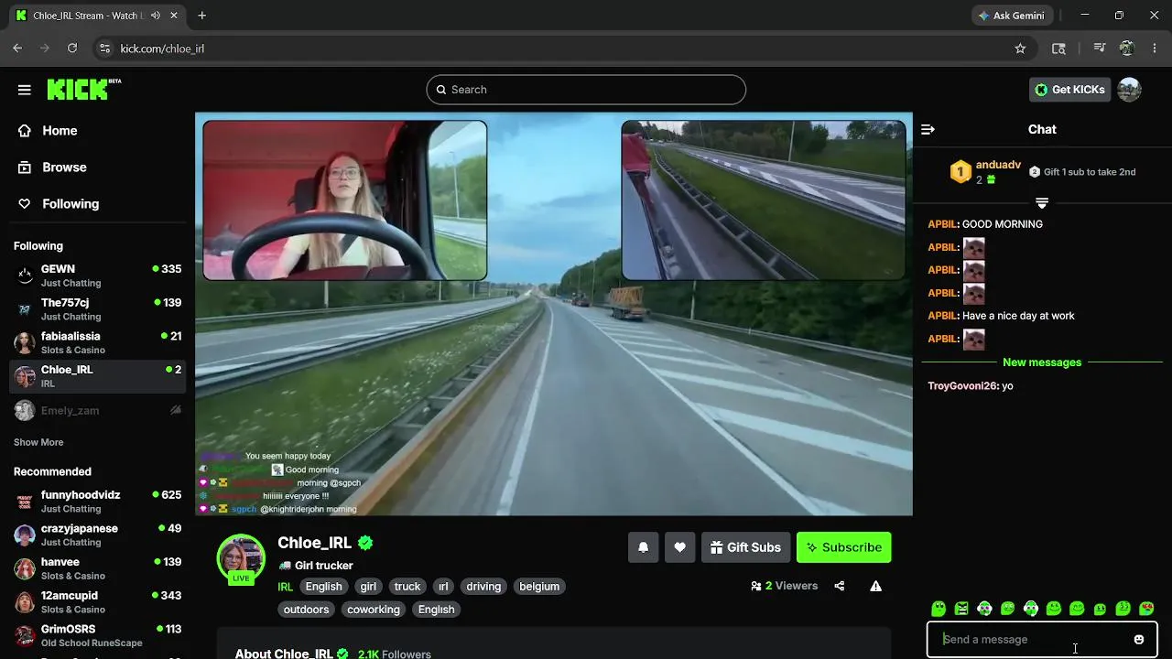1172x659 pixels.
Task: Click the anduadv top gifter
Action: point(998,165)
